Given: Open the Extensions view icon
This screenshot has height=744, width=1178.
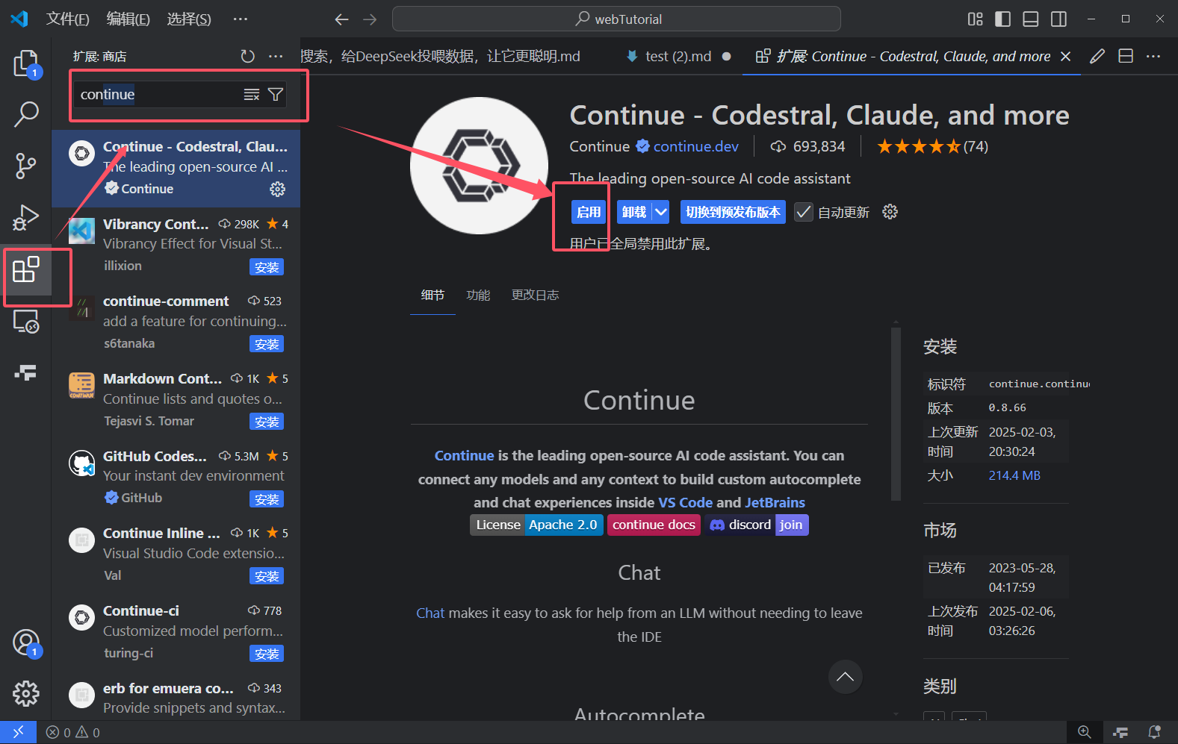Looking at the screenshot, I should coord(26,269).
